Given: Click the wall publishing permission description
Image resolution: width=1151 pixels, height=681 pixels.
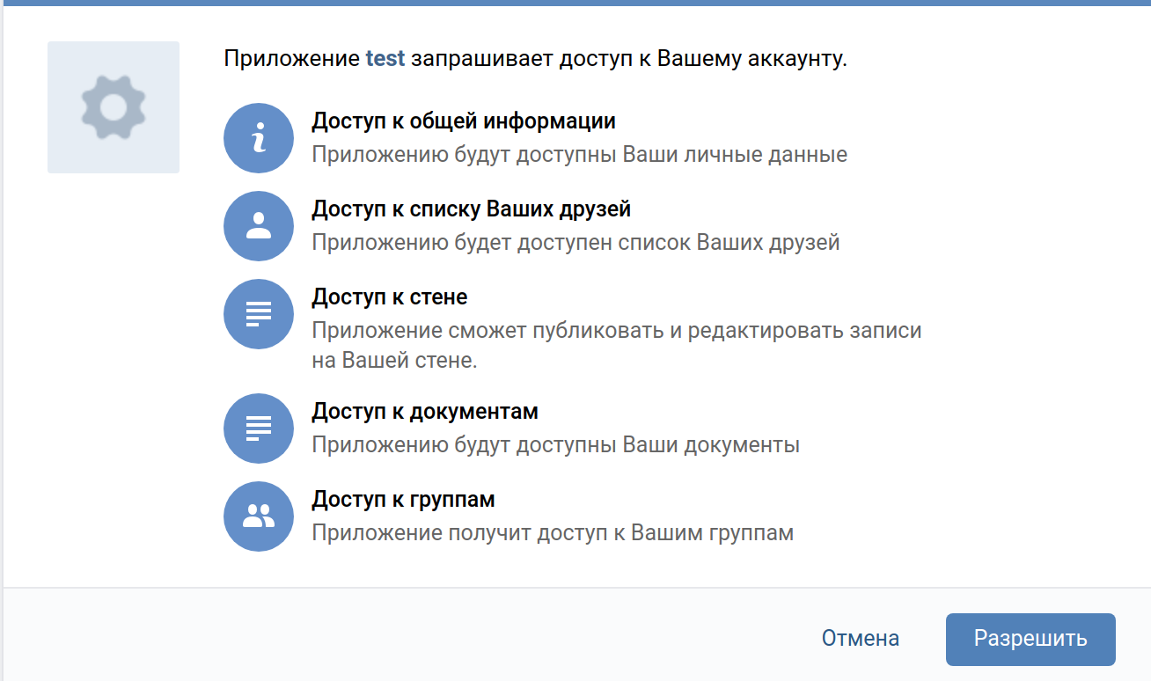Looking at the screenshot, I should click(x=616, y=331).
